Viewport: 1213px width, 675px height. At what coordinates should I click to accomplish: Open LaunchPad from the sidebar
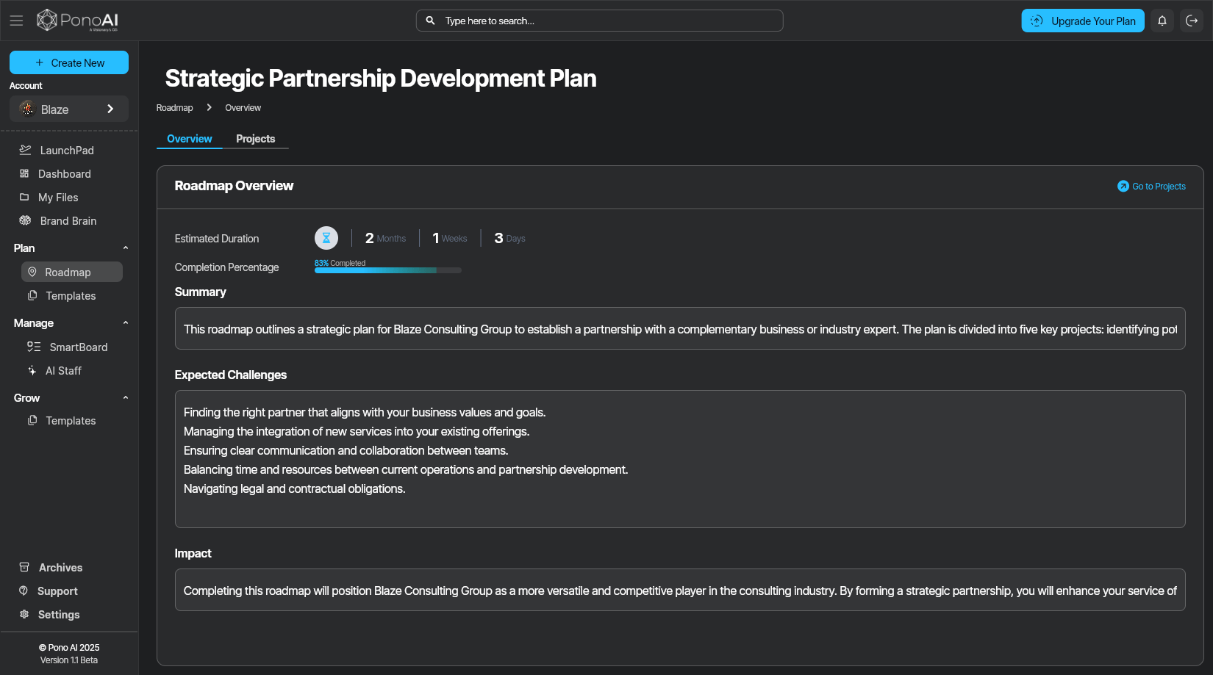(x=66, y=151)
